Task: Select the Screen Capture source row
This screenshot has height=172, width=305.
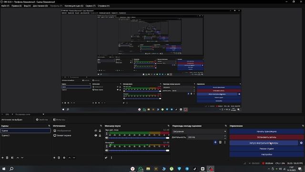Action: click(77, 135)
